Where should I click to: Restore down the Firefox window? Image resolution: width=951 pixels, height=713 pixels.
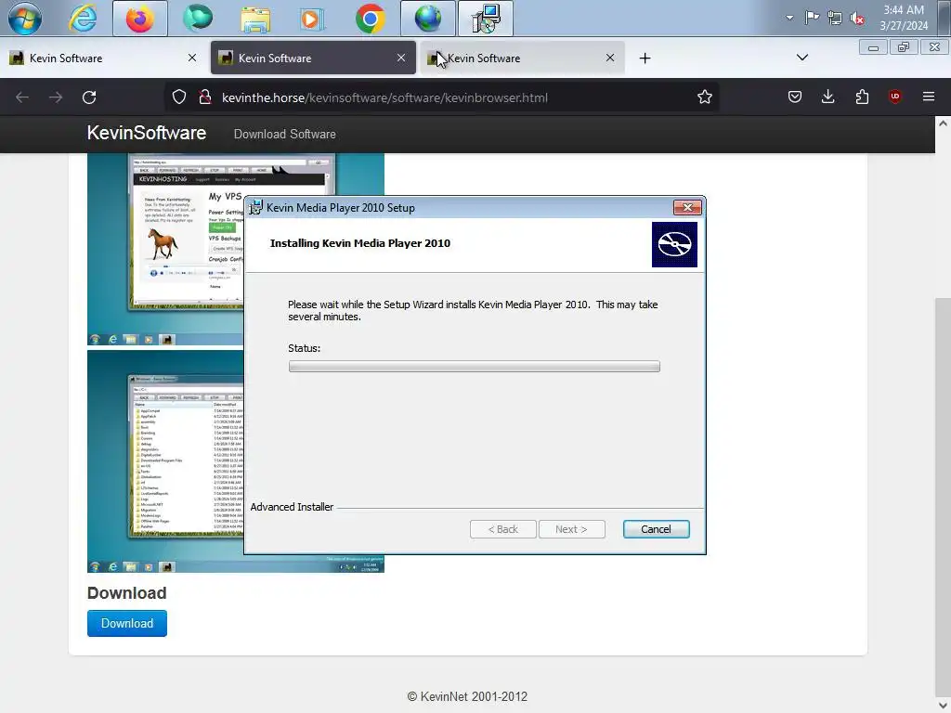904,47
